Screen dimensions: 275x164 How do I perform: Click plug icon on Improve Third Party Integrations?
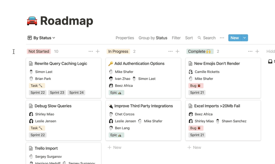point(111,106)
